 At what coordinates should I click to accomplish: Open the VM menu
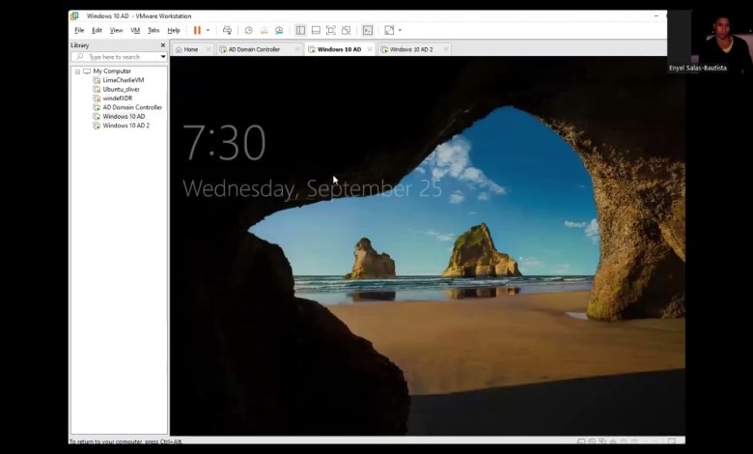(135, 30)
